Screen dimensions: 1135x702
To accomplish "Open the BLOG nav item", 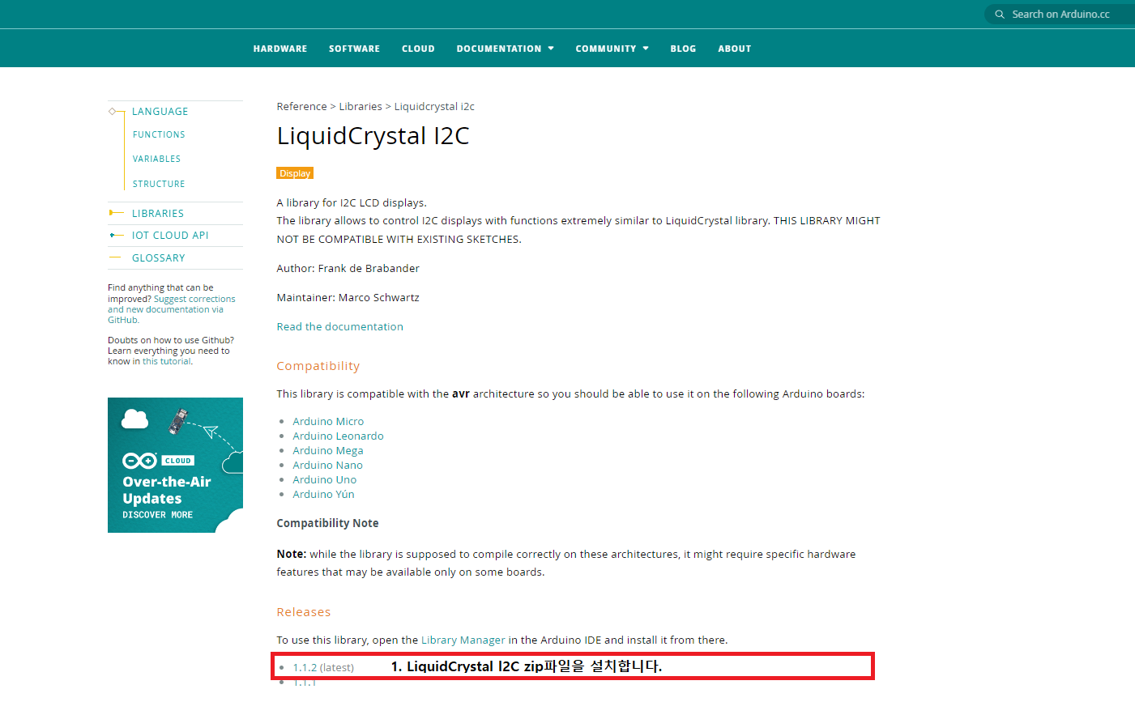I will (x=683, y=49).
